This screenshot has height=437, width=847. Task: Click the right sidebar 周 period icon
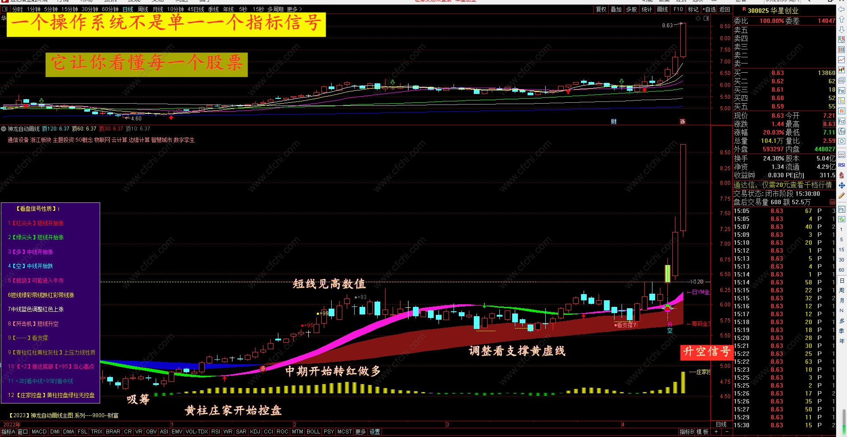(841, 290)
